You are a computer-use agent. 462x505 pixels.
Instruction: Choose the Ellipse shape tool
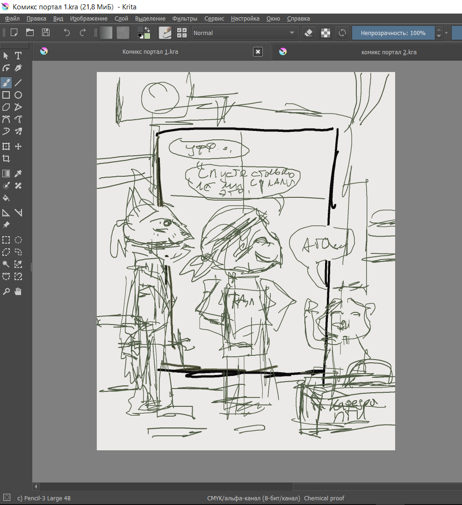pos(18,95)
